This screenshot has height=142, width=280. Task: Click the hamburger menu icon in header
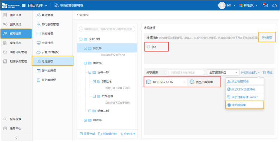[x=24, y=6]
